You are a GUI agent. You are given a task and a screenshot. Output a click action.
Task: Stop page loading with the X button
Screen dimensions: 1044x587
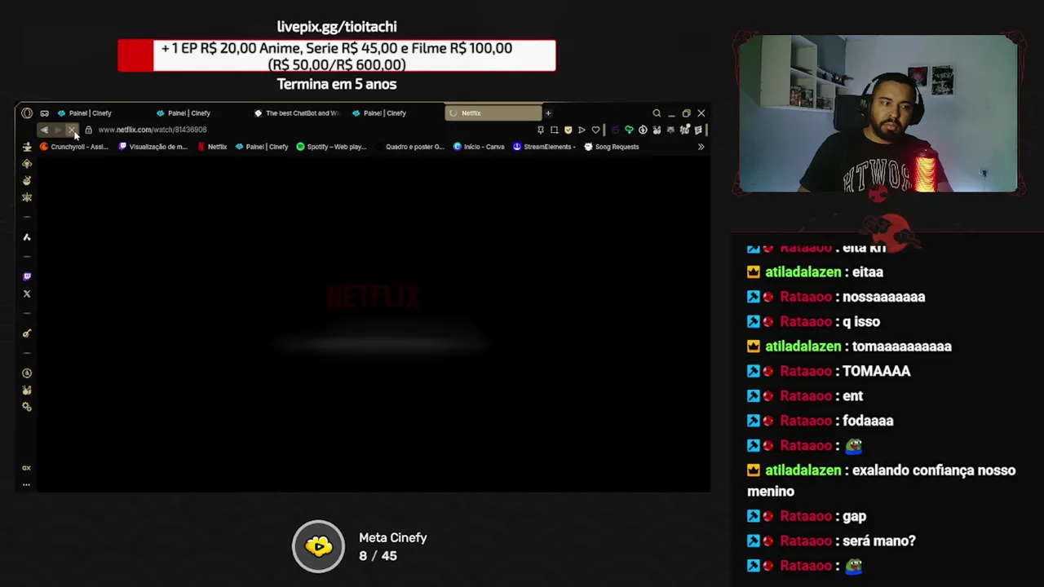73,130
